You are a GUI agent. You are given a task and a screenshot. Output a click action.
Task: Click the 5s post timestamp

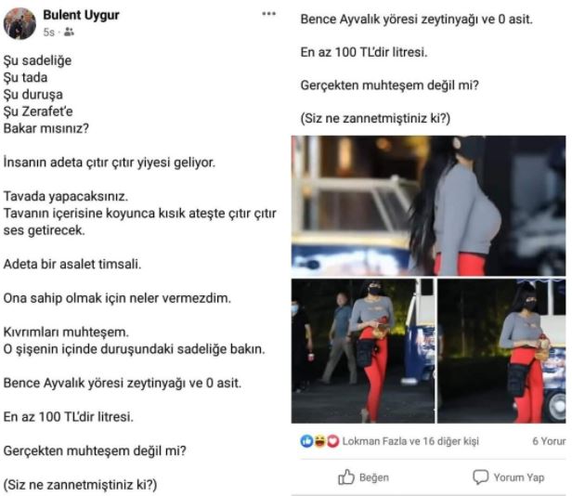[48, 33]
